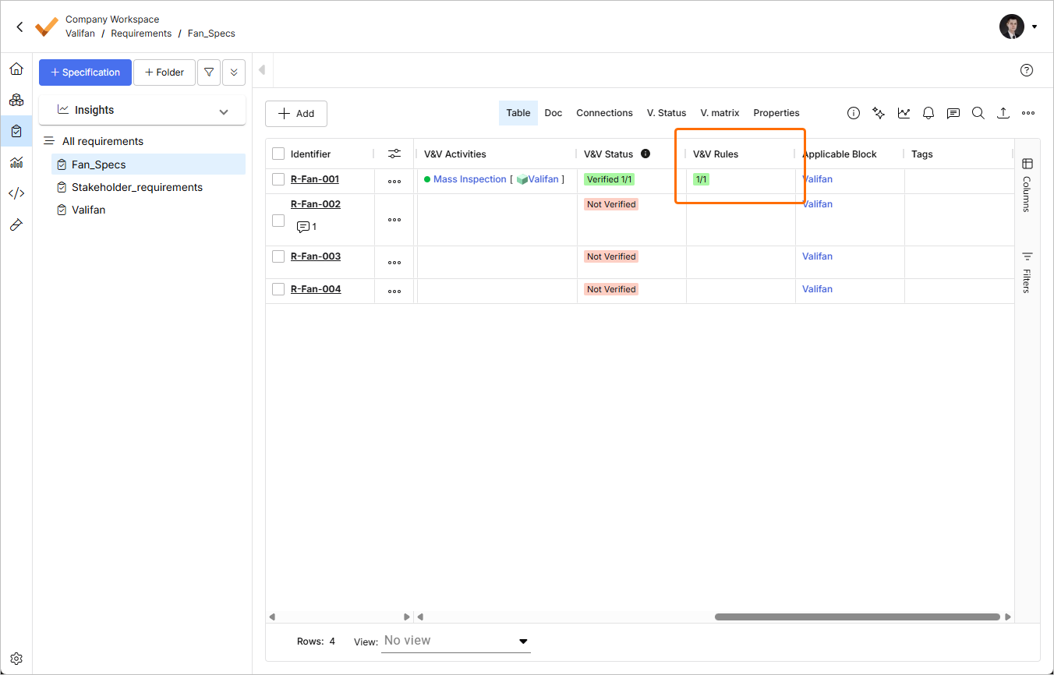The width and height of the screenshot is (1054, 675).
Task: Click the Applicable Block column header
Action: point(840,154)
